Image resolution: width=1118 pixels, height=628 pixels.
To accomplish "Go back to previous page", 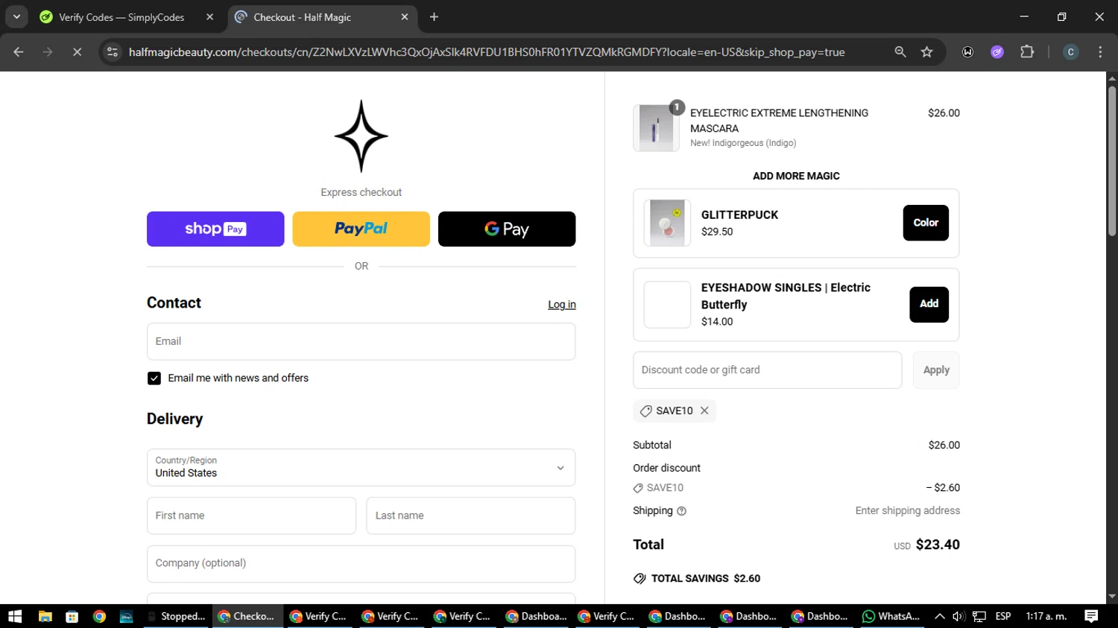I will 19,52.
